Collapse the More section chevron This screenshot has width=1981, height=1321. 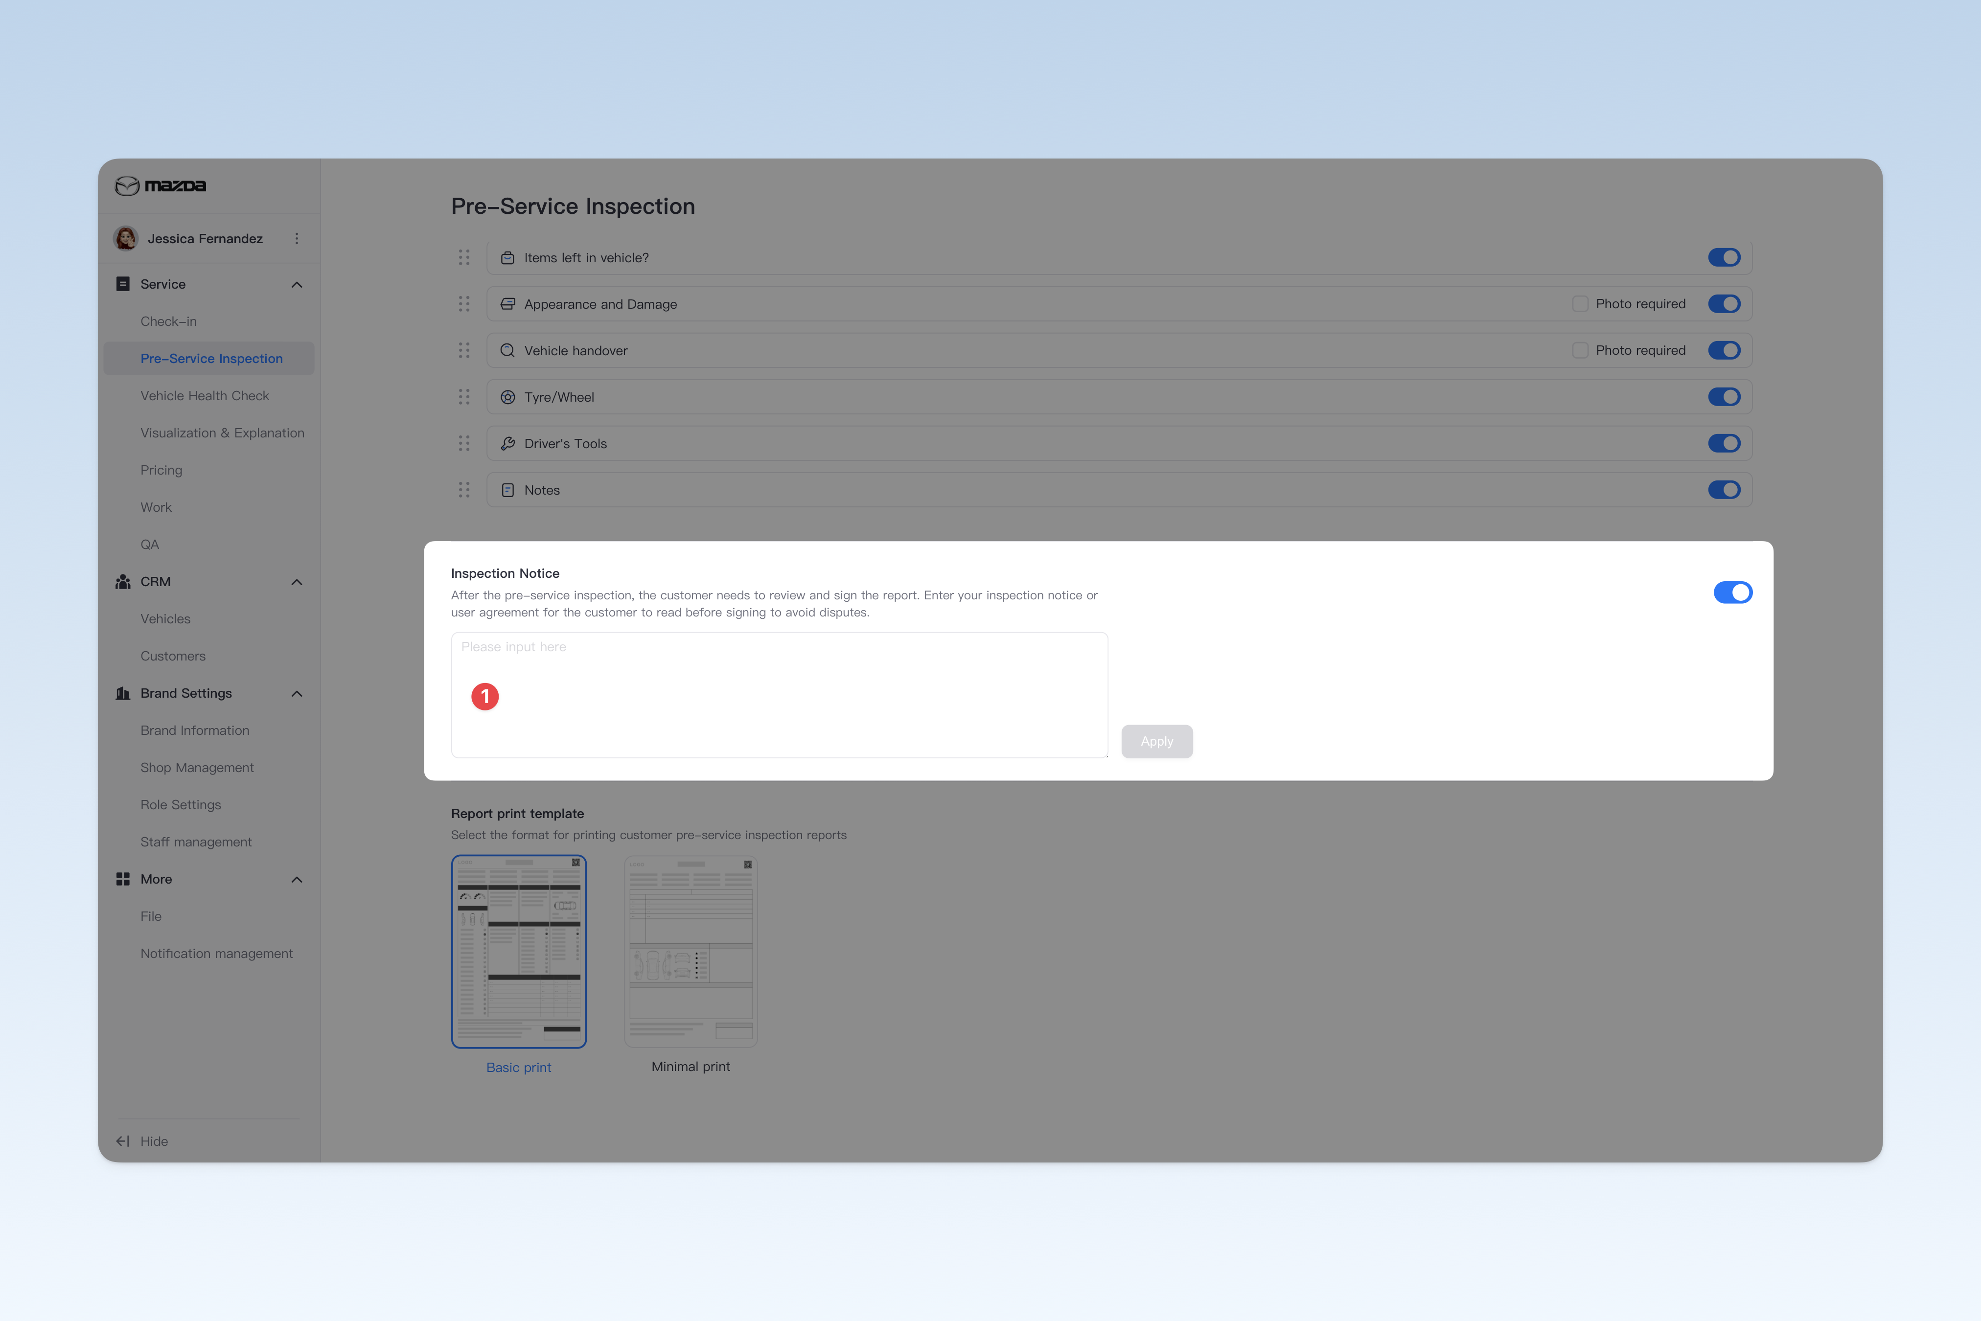[297, 880]
